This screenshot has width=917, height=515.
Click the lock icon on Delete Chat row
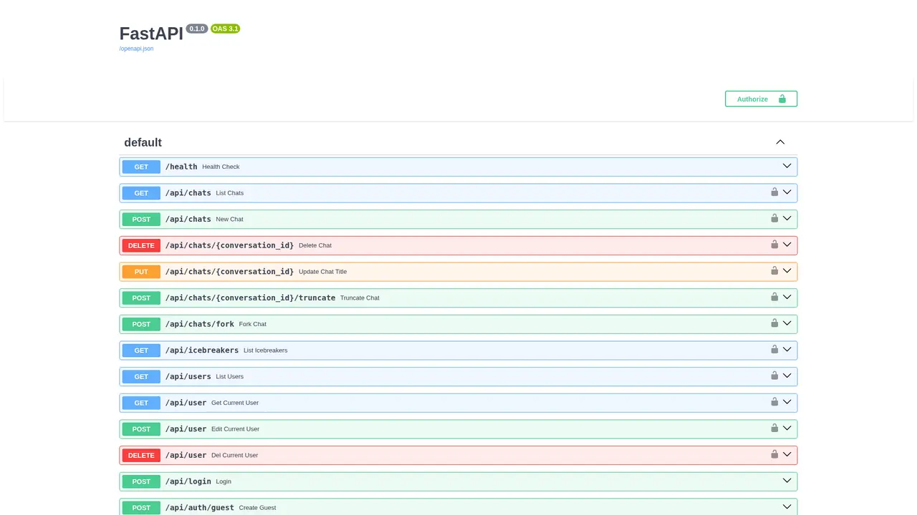coord(774,244)
